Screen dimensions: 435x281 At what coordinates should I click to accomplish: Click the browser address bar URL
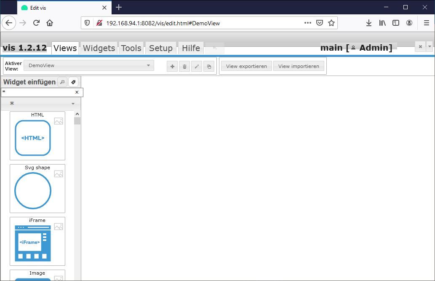coord(163,23)
